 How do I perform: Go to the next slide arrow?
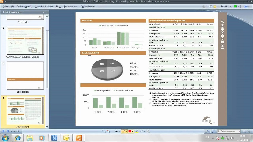[8, 131]
